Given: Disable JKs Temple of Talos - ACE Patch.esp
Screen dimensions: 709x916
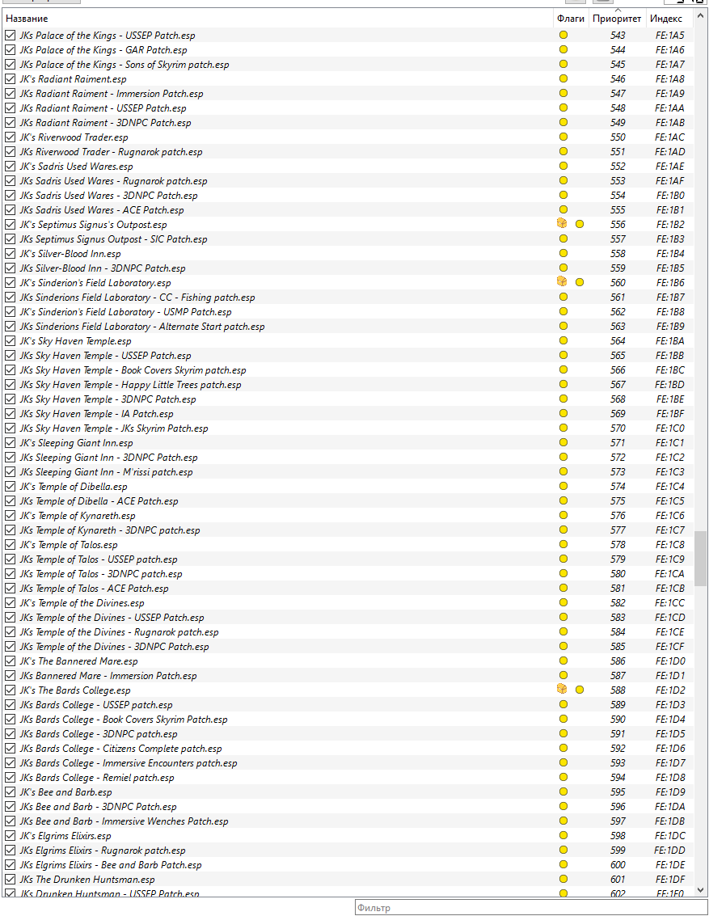Looking at the screenshot, I should coord(10,589).
